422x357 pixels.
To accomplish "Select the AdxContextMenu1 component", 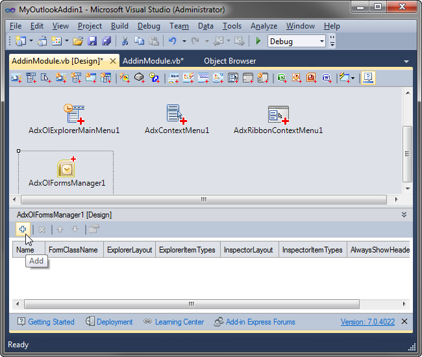I will [177, 119].
